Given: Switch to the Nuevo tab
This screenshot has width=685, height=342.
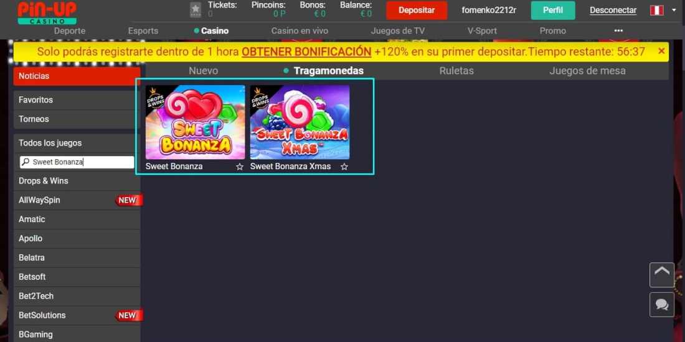Looking at the screenshot, I should 203,71.
